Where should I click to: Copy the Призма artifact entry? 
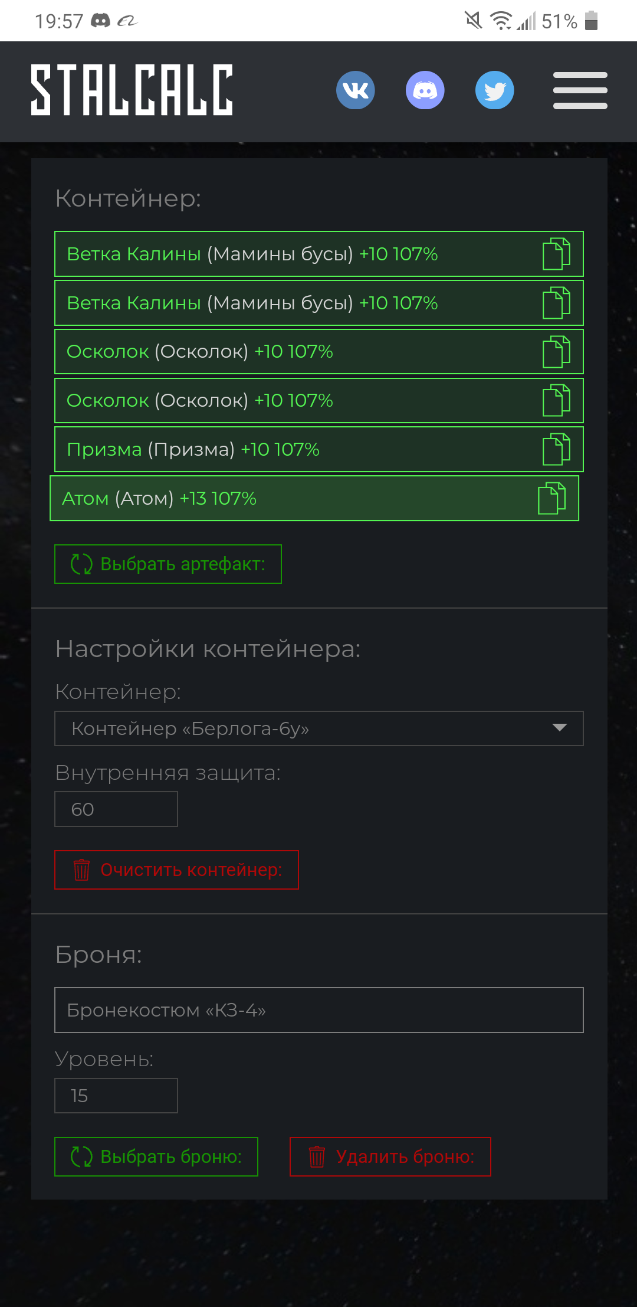556,449
